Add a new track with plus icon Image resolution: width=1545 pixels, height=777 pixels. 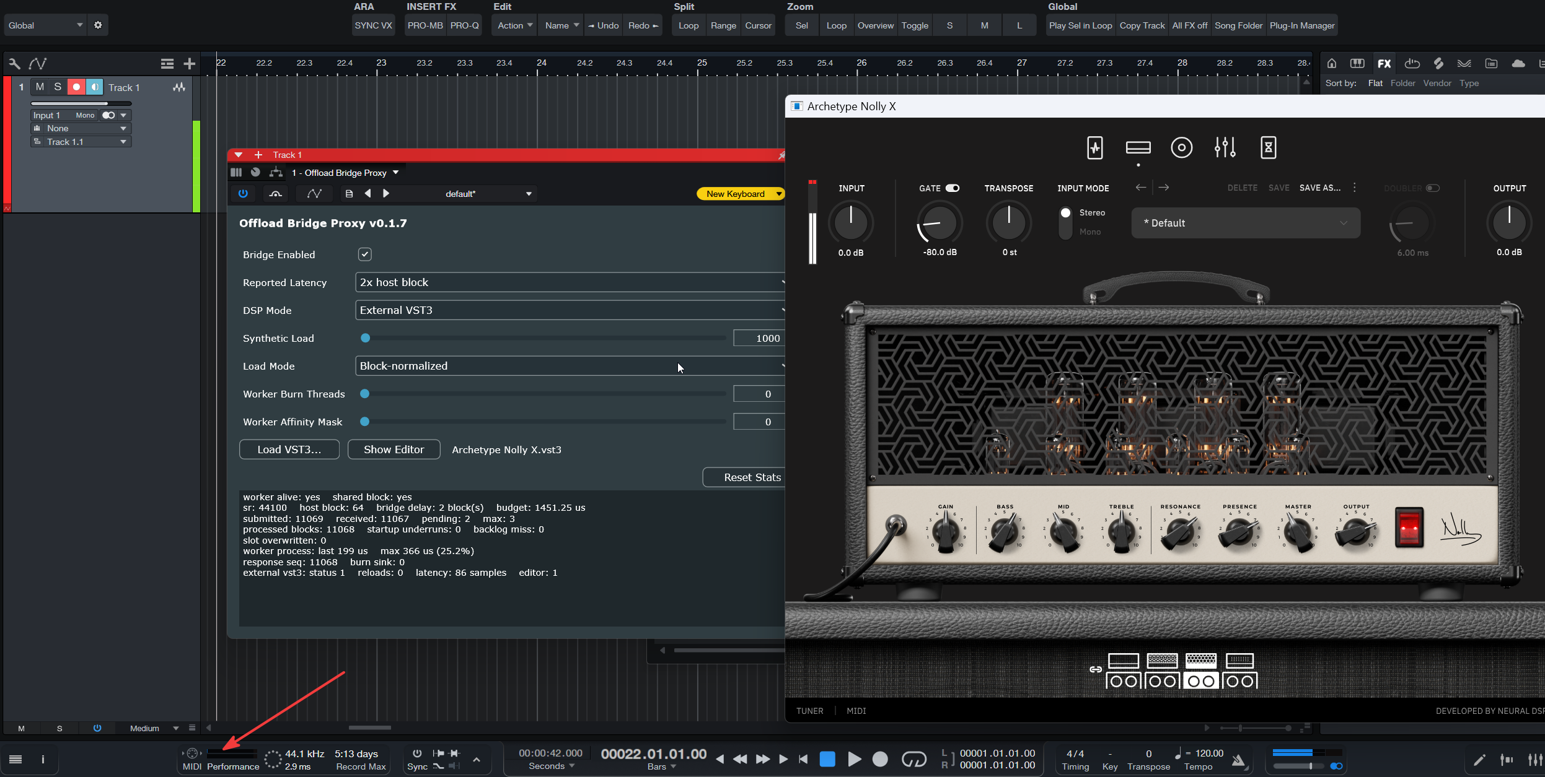(190, 63)
